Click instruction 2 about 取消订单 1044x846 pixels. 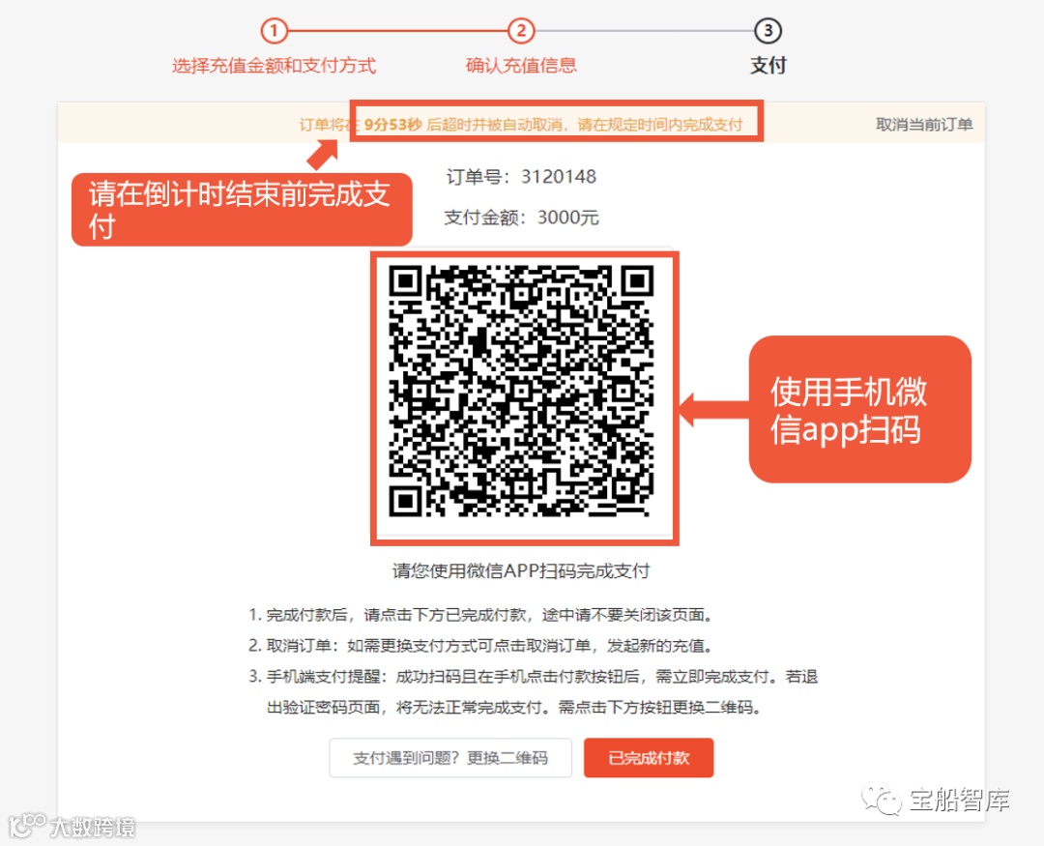tap(480, 646)
